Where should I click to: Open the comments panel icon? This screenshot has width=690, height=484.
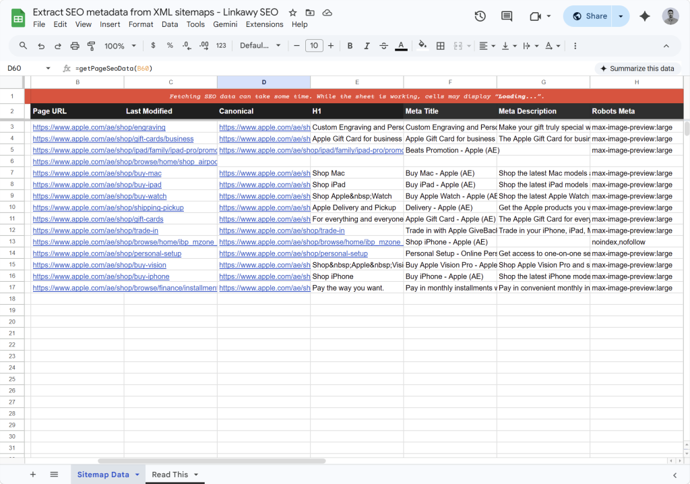click(x=506, y=16)
